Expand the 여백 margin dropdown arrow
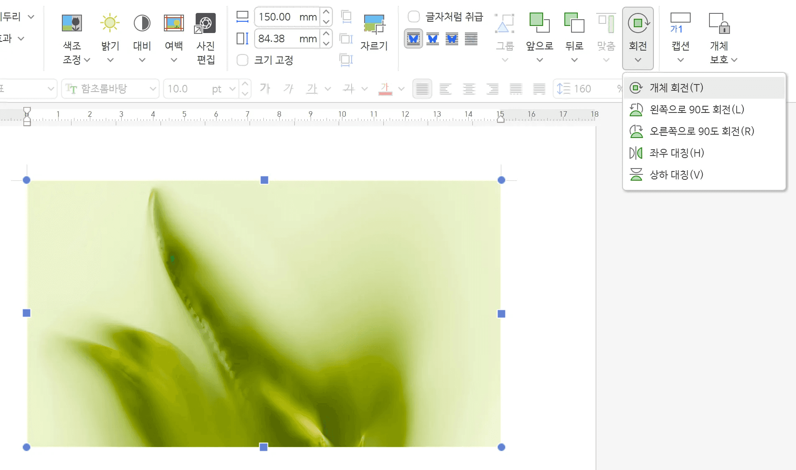Screen dimensions: 796x470 click(174, 60)
